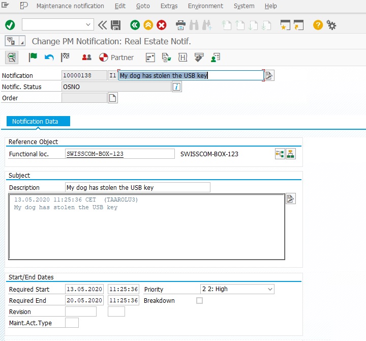Open the Goto menu

(x=143, y=6)
